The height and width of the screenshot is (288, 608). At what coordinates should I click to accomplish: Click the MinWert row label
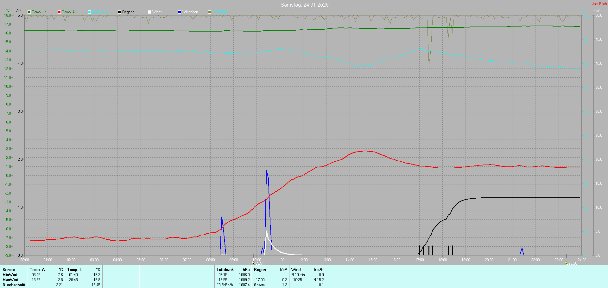tap(10, 275)
